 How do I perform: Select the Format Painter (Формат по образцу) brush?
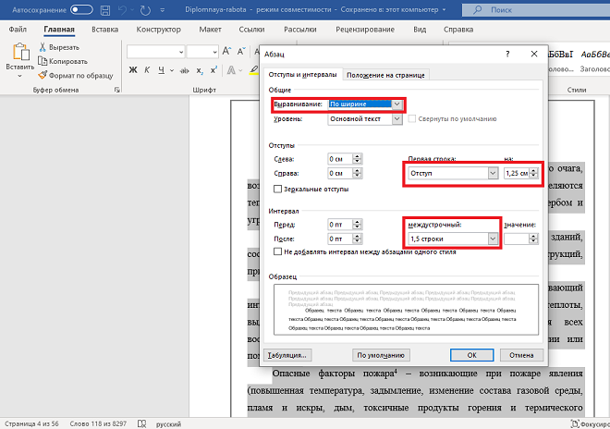pos(43,74)
